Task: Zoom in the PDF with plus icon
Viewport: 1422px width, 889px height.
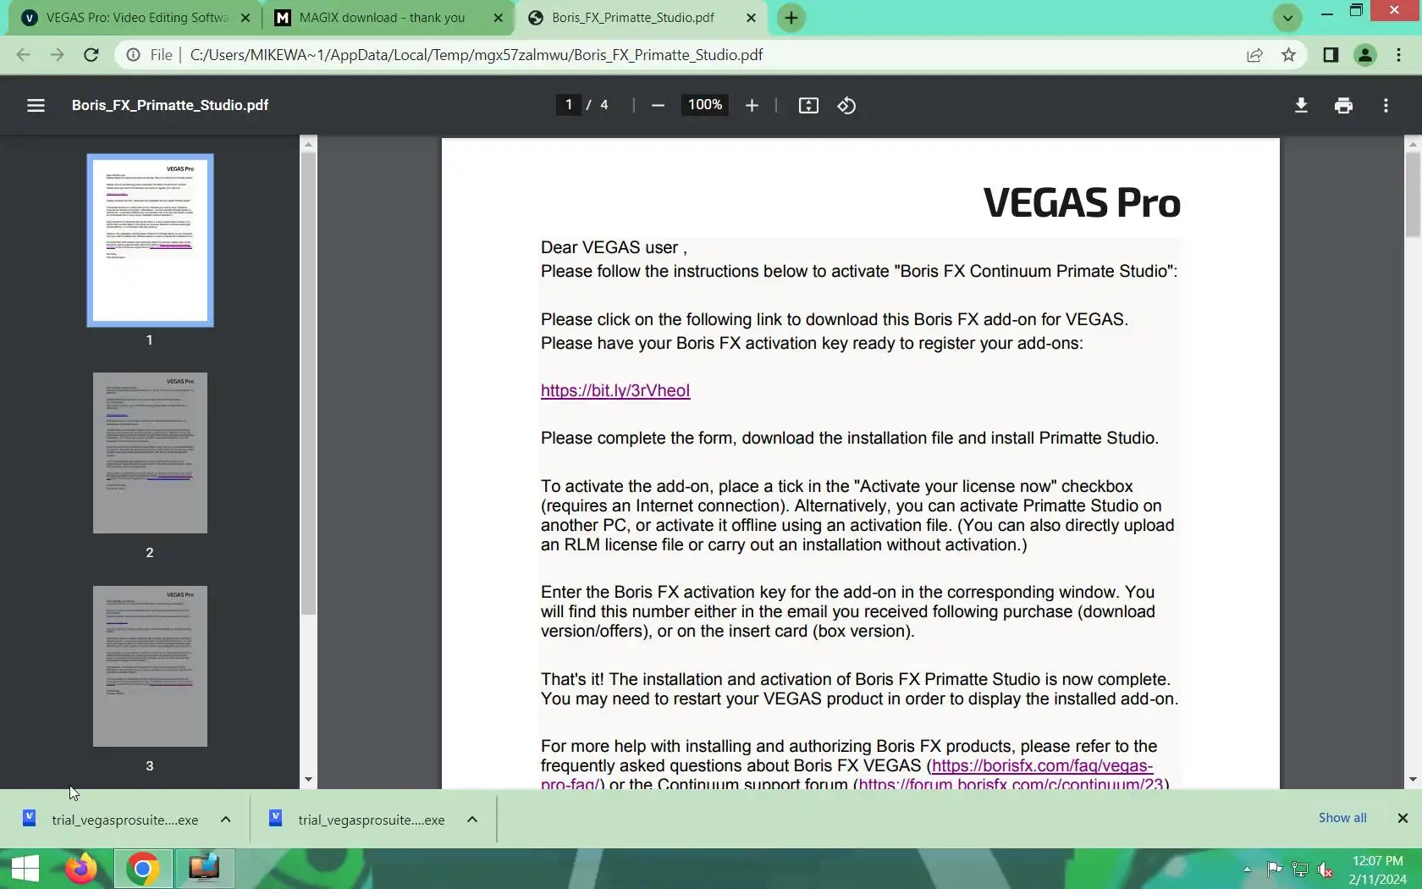Action: tap(752, 106)
